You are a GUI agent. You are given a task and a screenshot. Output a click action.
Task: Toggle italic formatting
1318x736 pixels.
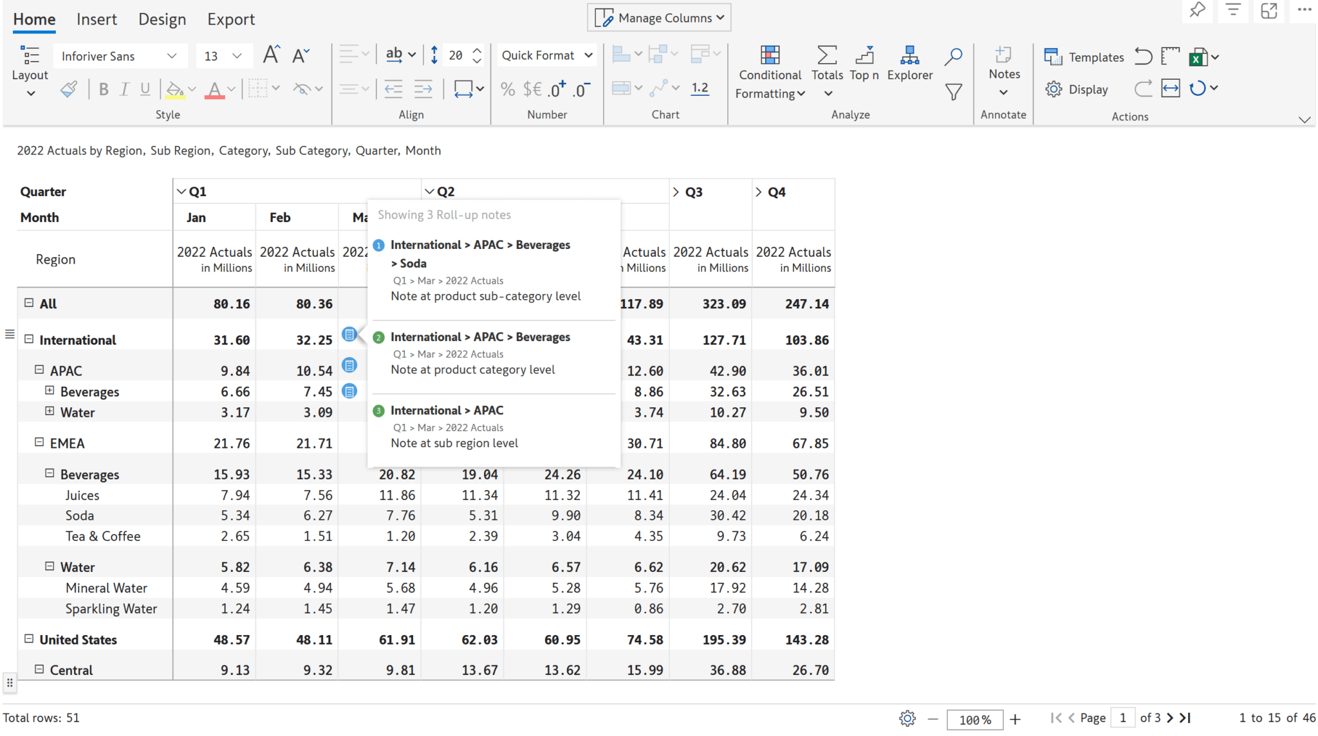click(x=125, y=89)
